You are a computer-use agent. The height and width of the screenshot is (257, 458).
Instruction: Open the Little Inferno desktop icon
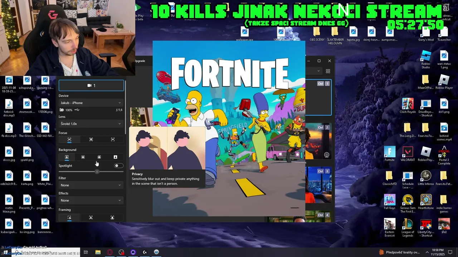(426, 178)
